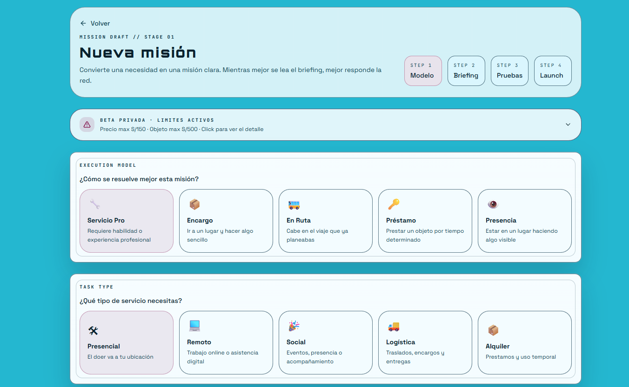Click the key icon on Préstamo card
629x387 pixels.
point(394,204)
